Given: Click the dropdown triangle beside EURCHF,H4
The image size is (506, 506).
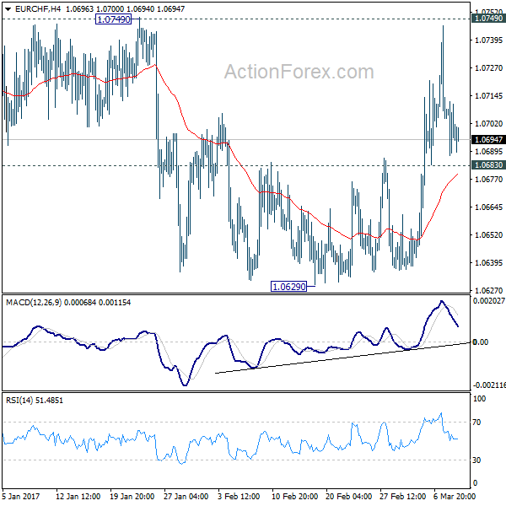Looking at the screenshot, I should (x=8, y=9).
